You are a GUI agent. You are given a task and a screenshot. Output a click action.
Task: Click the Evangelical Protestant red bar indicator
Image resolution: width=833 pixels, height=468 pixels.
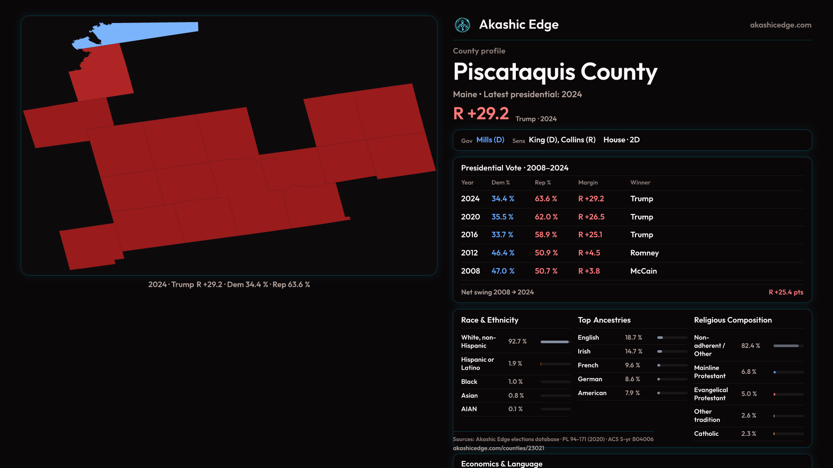click(775, 394)
